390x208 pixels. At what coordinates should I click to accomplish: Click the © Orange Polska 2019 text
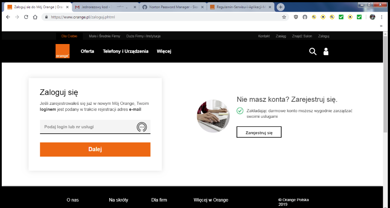293,202
